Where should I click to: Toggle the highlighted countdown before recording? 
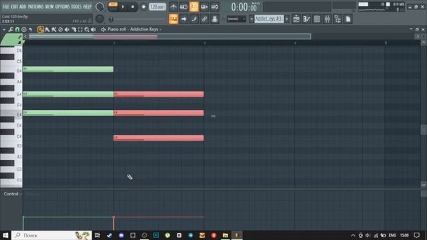193,7
